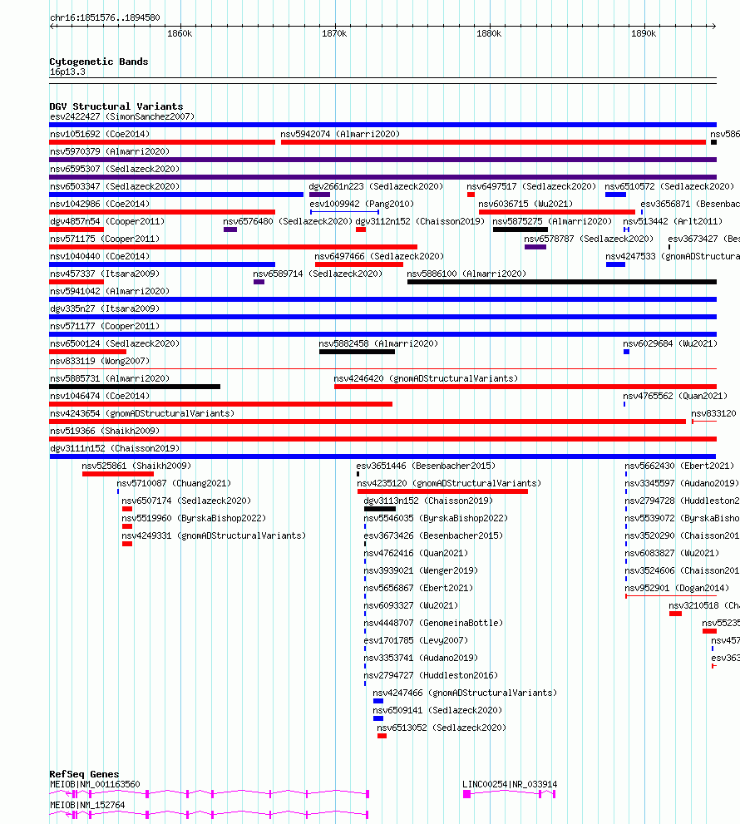This screenshot has height=824, width=740.
Task: Click nsv952901 (Dogan2014) label
Action: (x=677, y=588)
